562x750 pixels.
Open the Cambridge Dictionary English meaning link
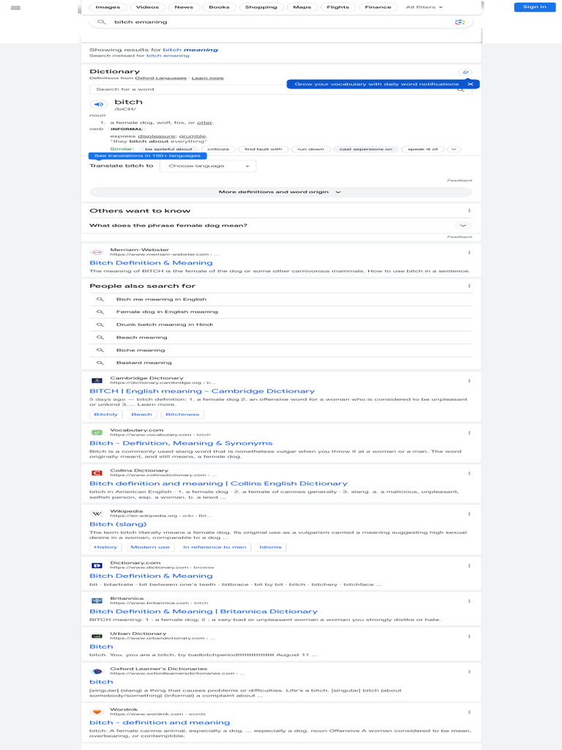[x=202, y=391]
